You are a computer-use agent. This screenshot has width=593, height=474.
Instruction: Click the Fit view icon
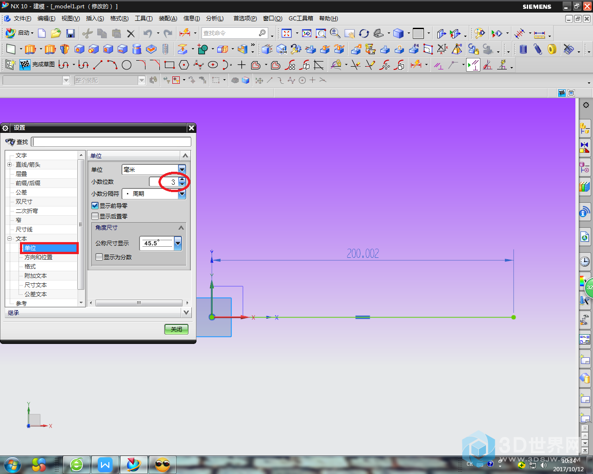pos(287,33)
